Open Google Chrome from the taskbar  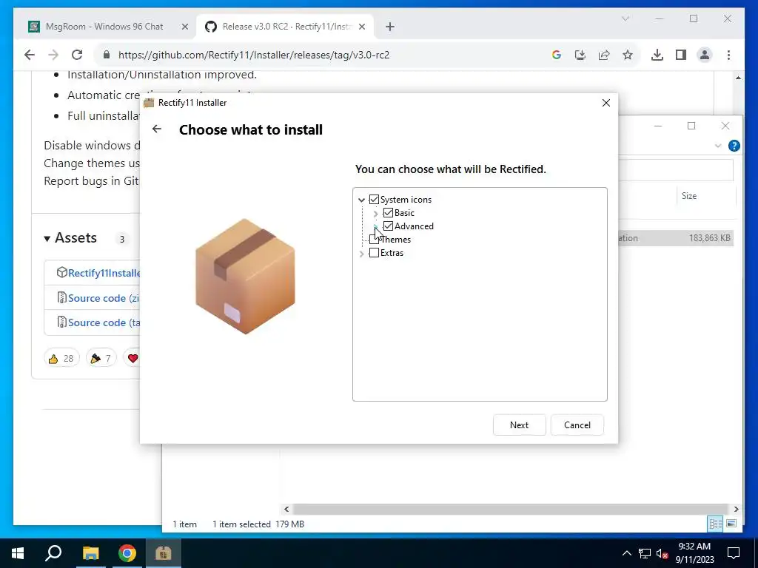point(127,553)
